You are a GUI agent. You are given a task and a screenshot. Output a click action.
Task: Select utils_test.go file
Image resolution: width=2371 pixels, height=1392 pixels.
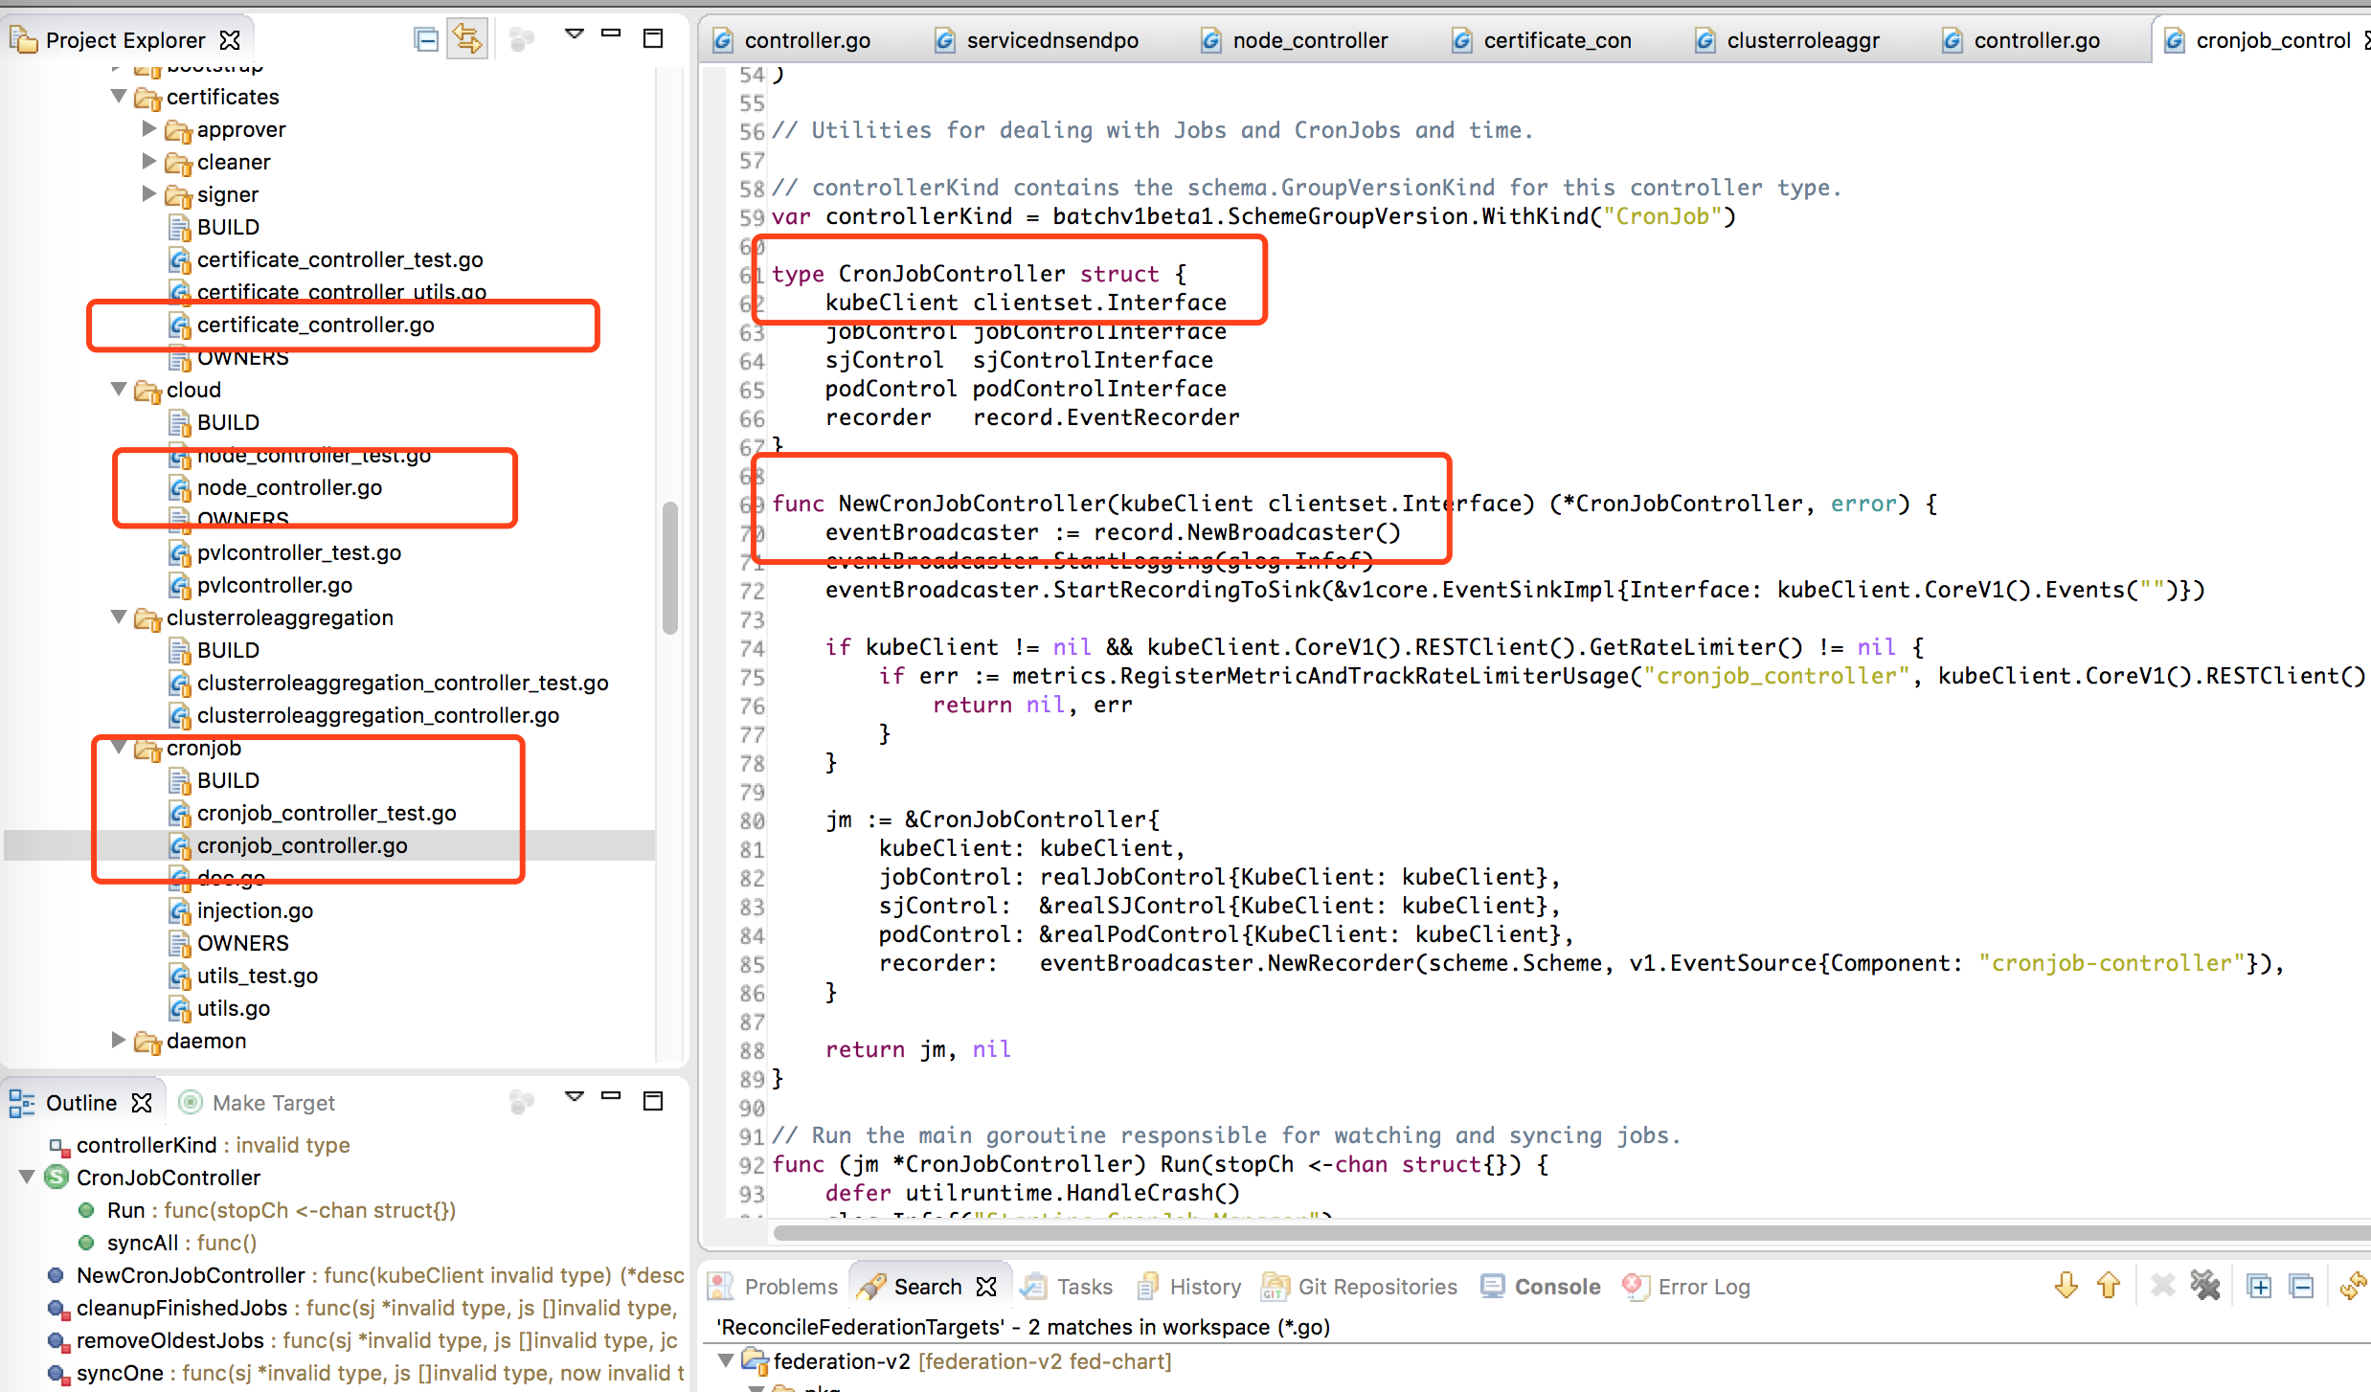(x=257, y=976)
